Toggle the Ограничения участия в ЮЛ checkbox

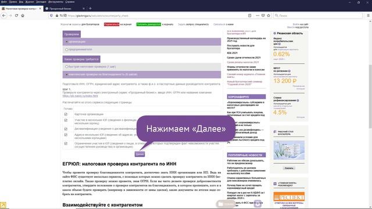click(66, 143)
